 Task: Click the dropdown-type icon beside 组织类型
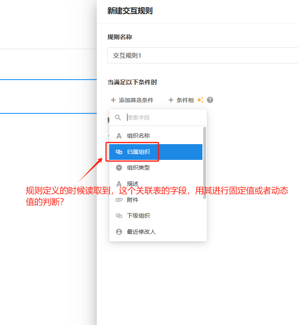pyautogui.click(x=119, y=168)
